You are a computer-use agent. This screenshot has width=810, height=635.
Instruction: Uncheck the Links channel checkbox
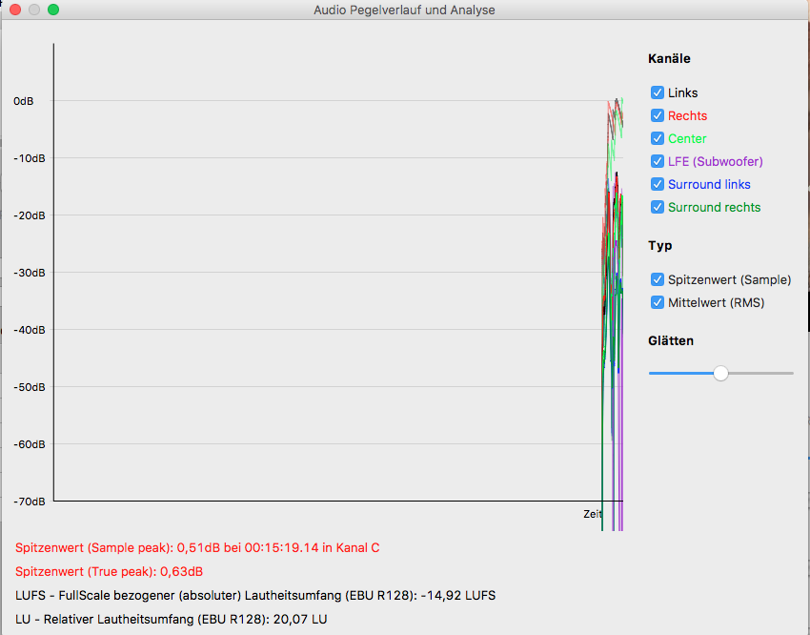658,92
